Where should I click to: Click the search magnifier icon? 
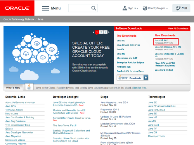click(94, 8)
